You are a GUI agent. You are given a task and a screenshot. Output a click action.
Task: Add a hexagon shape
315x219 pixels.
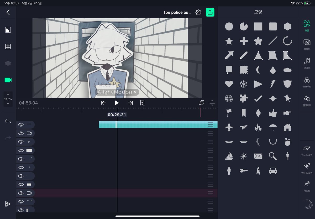[287, 26]
